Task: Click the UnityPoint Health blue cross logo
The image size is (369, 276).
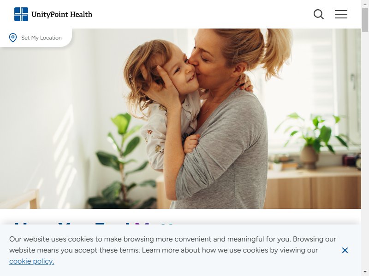Action: [x=21, y=14]
